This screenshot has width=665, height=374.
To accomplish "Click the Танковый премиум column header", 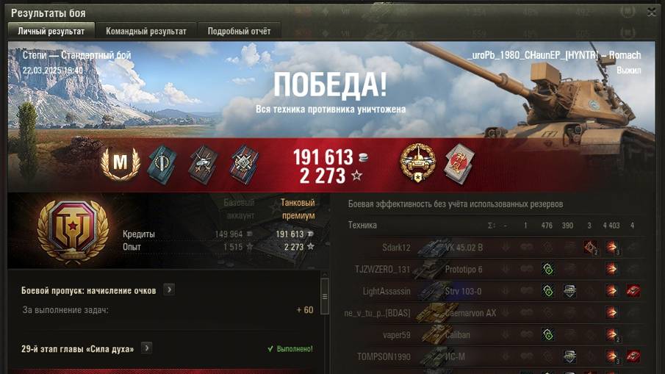I will click(x=298, y=209).
